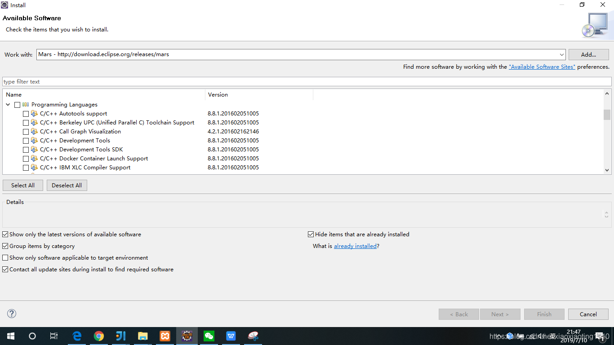Click the Eclipse icon in the Install title bar
The width and height of the screenshot is (614, 345).
coord(4,5)
